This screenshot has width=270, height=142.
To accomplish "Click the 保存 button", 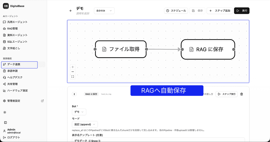I will pyautogui.click(x=197, y=11).
